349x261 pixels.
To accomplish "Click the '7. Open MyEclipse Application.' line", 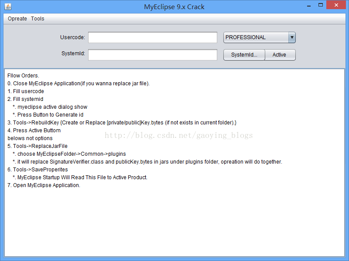I will click(44, 185).
